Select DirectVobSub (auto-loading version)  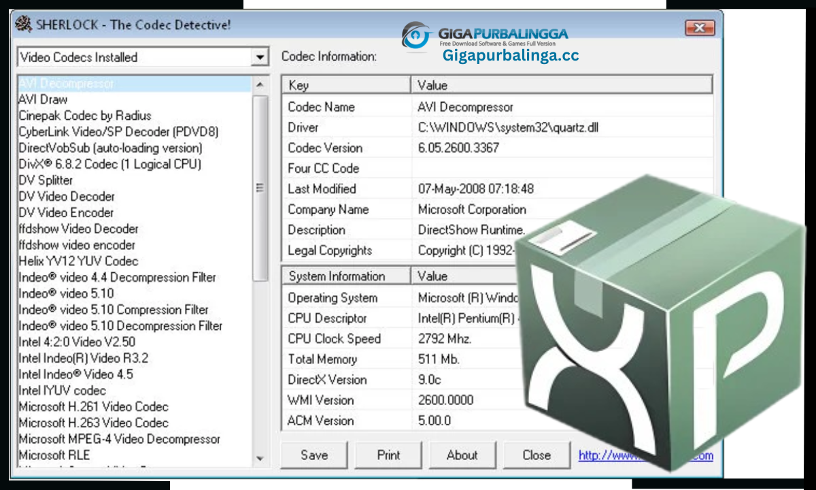(110, 148)
